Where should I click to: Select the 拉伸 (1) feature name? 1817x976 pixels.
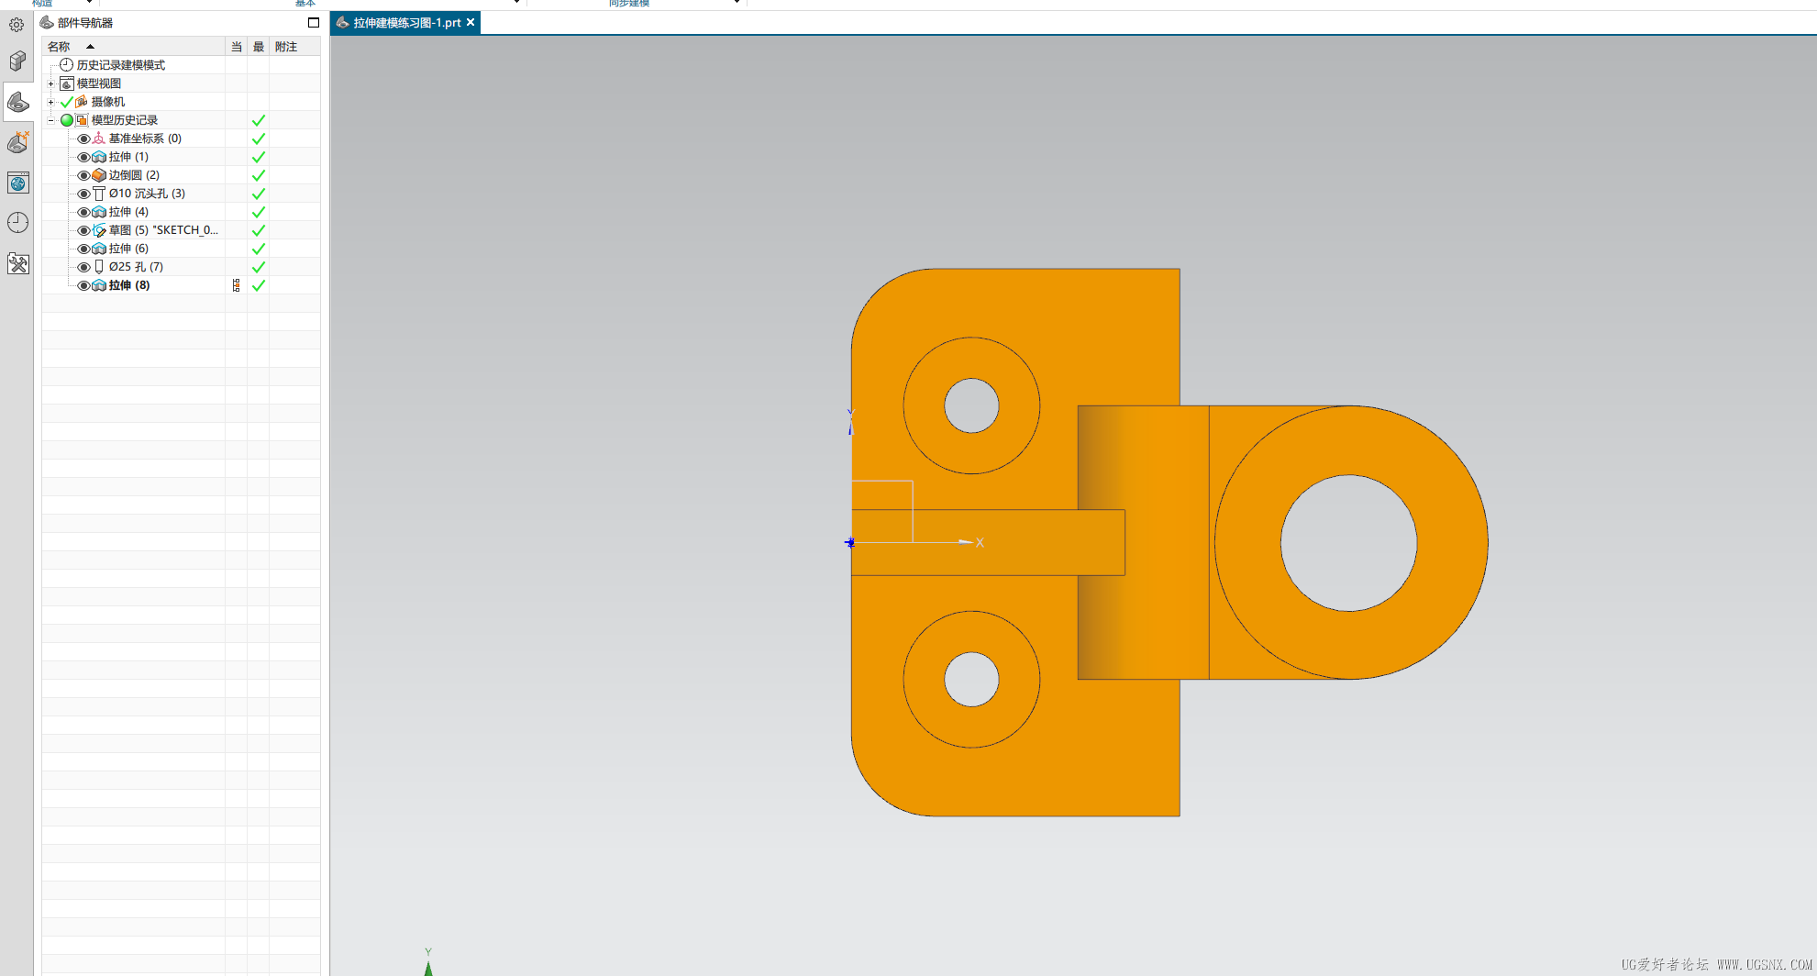128,157
